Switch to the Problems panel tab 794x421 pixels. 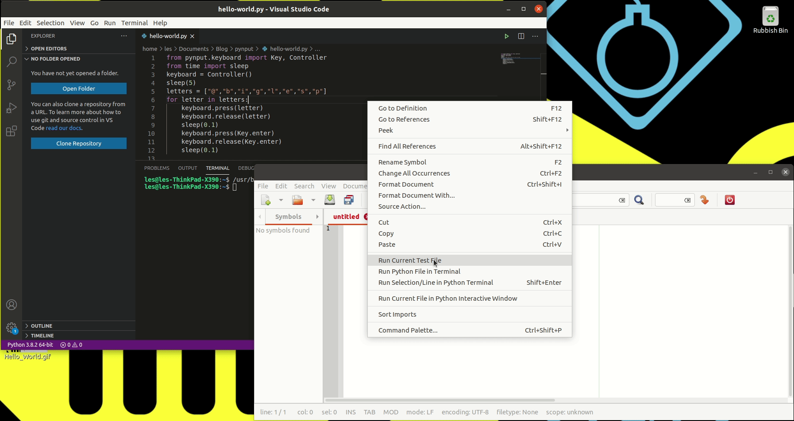click(x=157, y=168)
